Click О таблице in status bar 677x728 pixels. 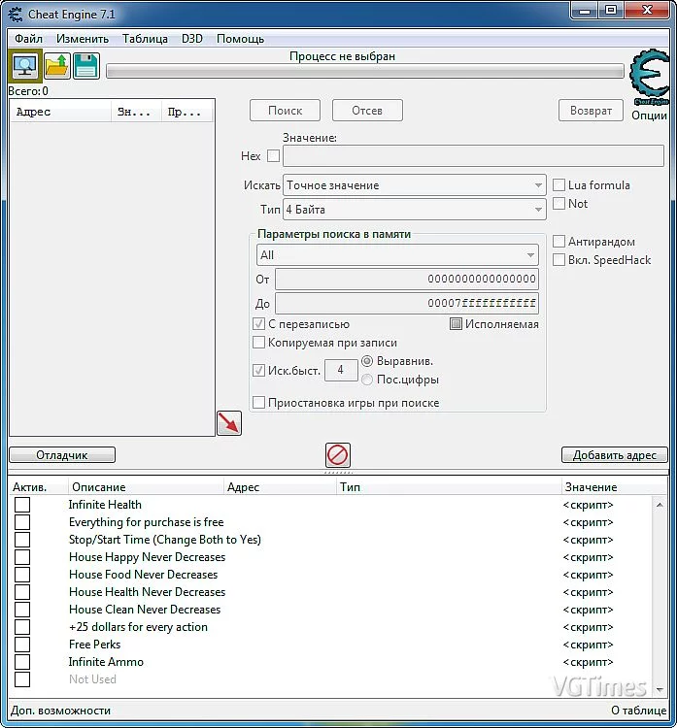pyautogui.click(x=638, y=711)
